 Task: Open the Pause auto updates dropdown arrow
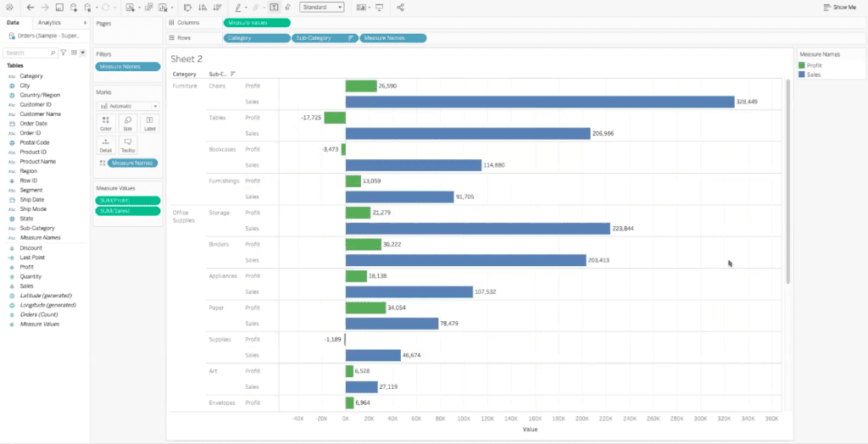coord(97,8)
